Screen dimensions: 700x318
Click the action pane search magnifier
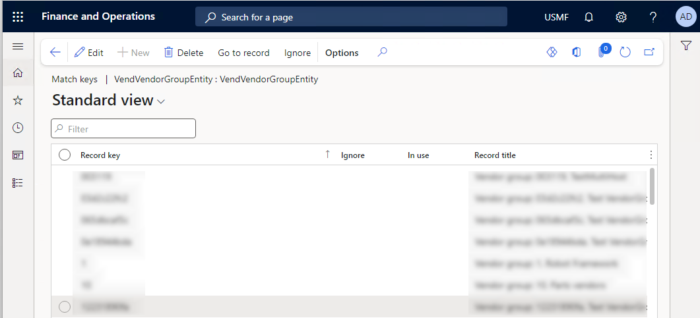pos(382,52)
